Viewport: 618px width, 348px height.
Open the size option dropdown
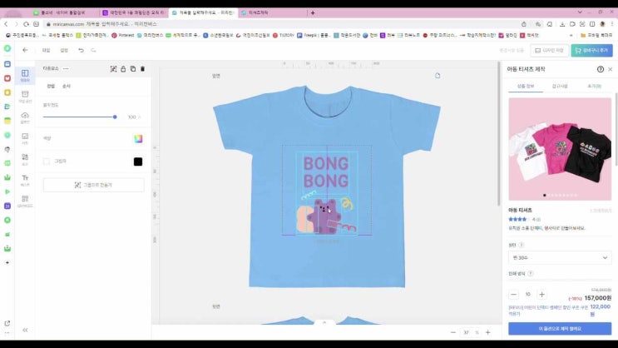pyautogui.click(x=559, y=258)
